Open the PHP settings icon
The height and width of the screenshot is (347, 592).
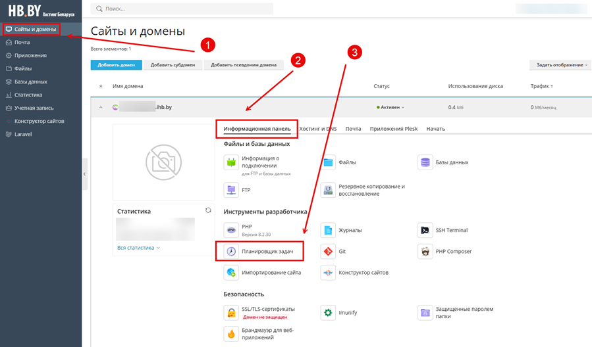coord(230,230)
